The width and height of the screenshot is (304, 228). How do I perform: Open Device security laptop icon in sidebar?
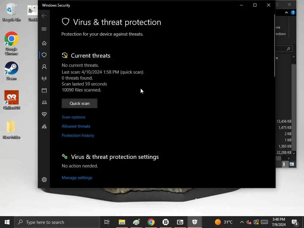[x=44, y=102]
